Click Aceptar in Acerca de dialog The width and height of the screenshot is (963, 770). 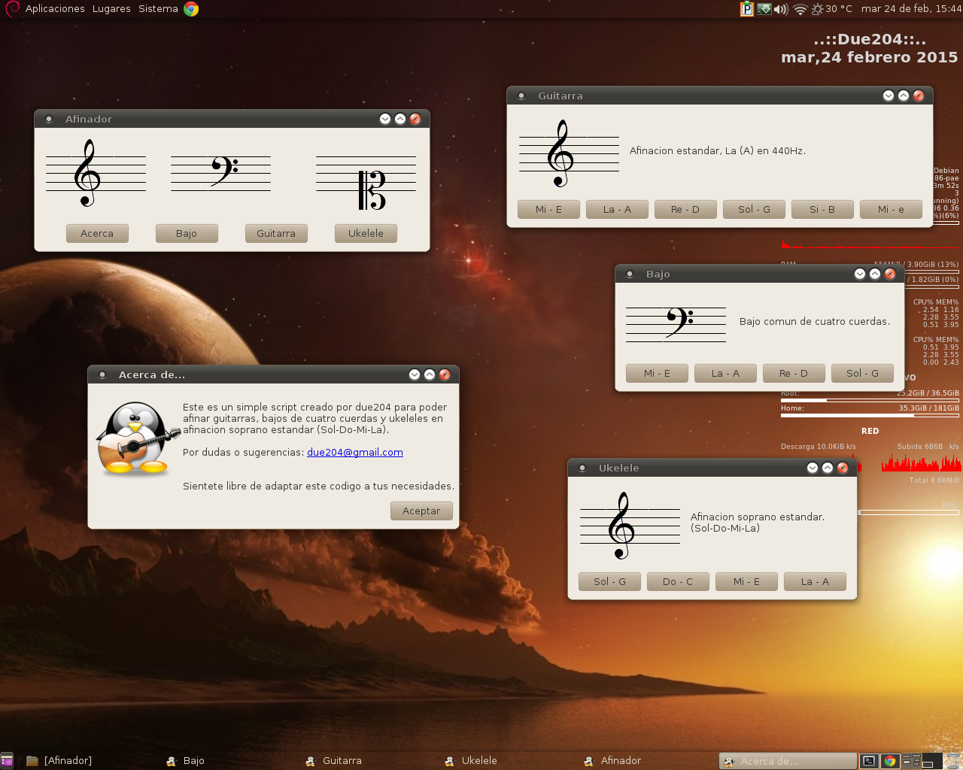tap(421, 511)
